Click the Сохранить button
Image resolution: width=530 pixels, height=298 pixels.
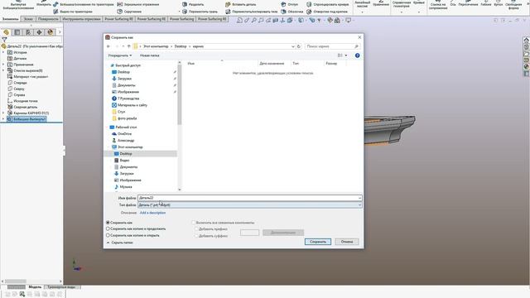coord(318,242)
